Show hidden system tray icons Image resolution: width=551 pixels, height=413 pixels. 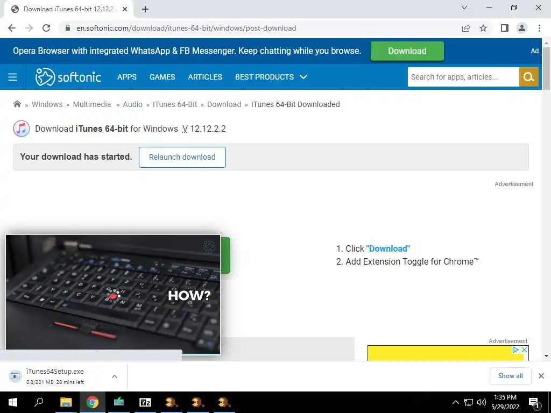point(455,402)
